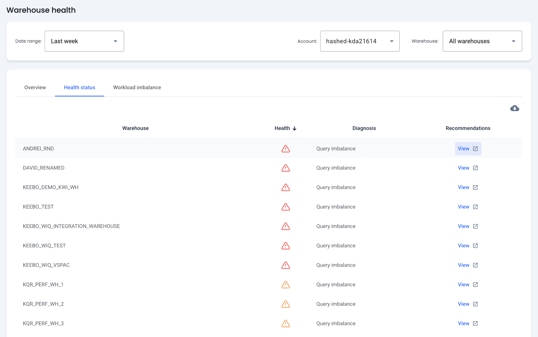Click View link for ANDREI_RND
The height and width of the screenshot is (337, 538).
463,149
